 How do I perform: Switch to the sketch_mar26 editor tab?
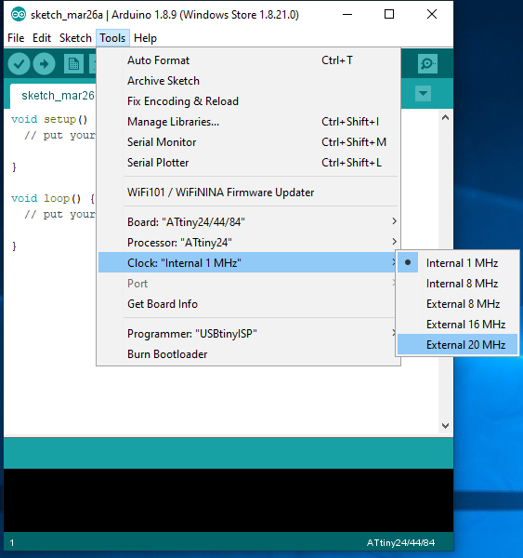click(53, 96)
